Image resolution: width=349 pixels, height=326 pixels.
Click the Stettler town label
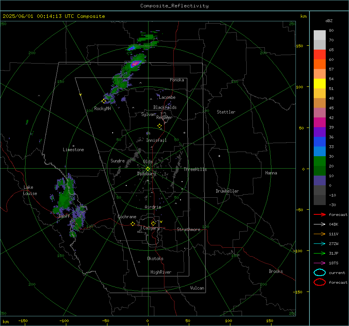pos(226,112)
